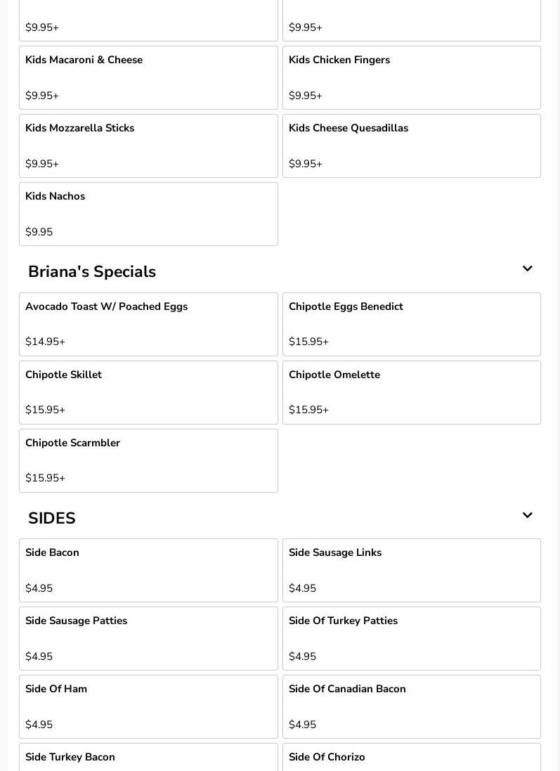Select the Side Of Chorizo item
Viewport: 560px width, 771px height.
point(411,759)
